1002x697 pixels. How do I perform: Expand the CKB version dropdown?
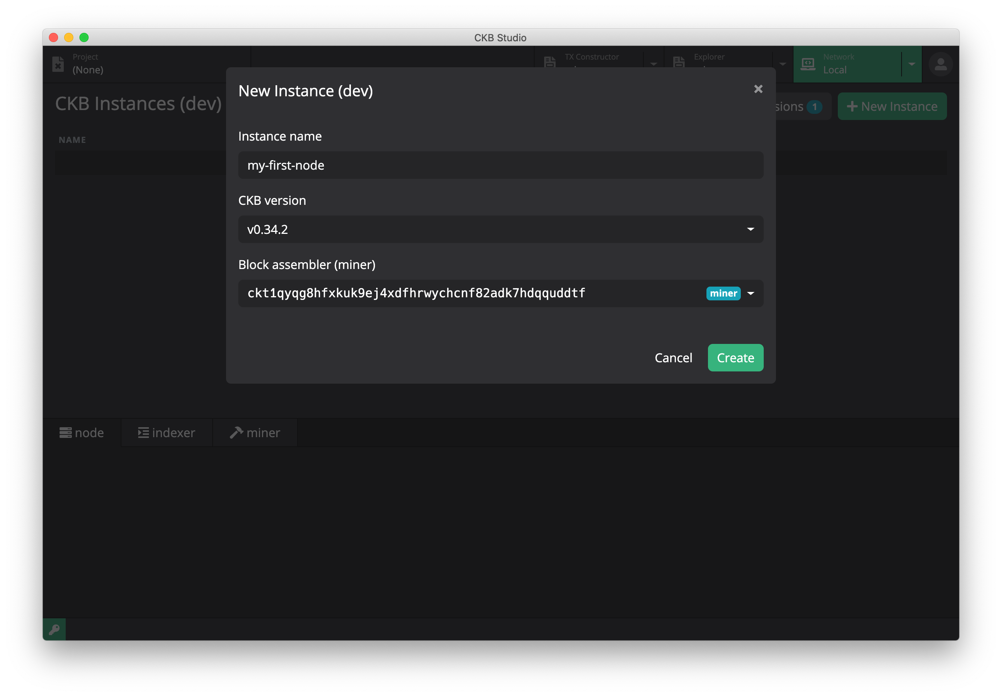tap(750, 229)
